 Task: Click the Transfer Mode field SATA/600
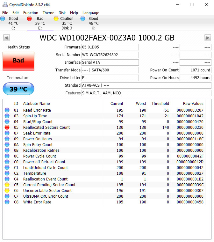(110, 70)
